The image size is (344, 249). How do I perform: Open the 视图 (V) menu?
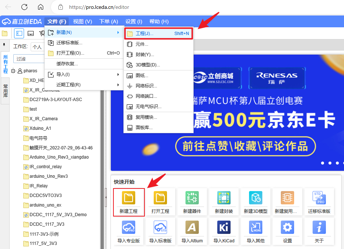82,21
